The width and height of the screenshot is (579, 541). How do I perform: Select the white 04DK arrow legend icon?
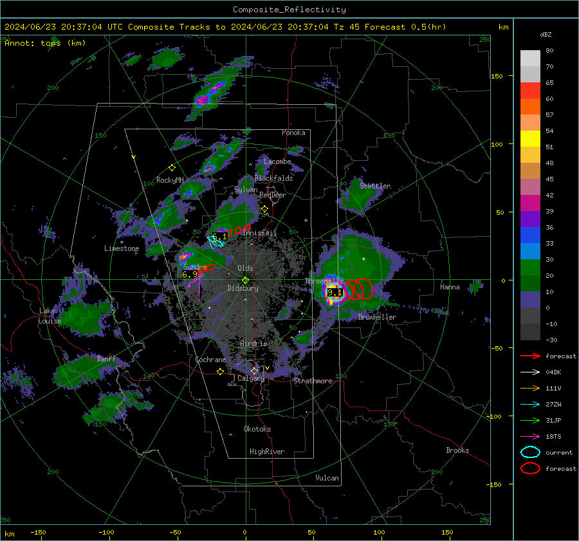[x=530, y=372]
